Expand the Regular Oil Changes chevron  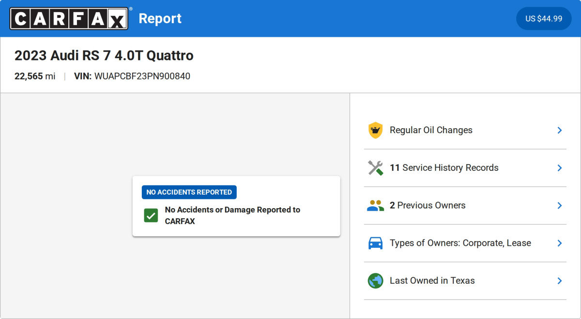coord(559,130)
